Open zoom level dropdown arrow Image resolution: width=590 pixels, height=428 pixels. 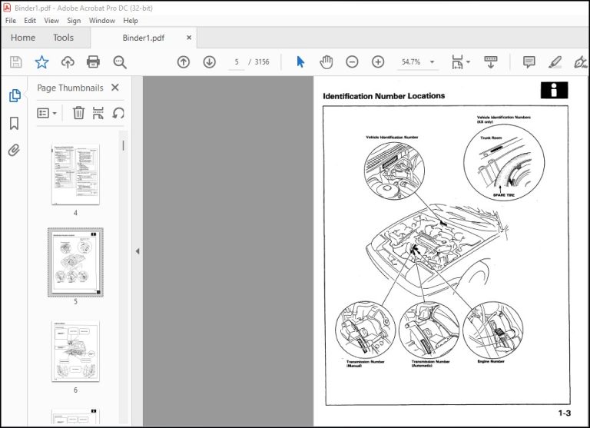pyautogui.click(x=432, y=61)
